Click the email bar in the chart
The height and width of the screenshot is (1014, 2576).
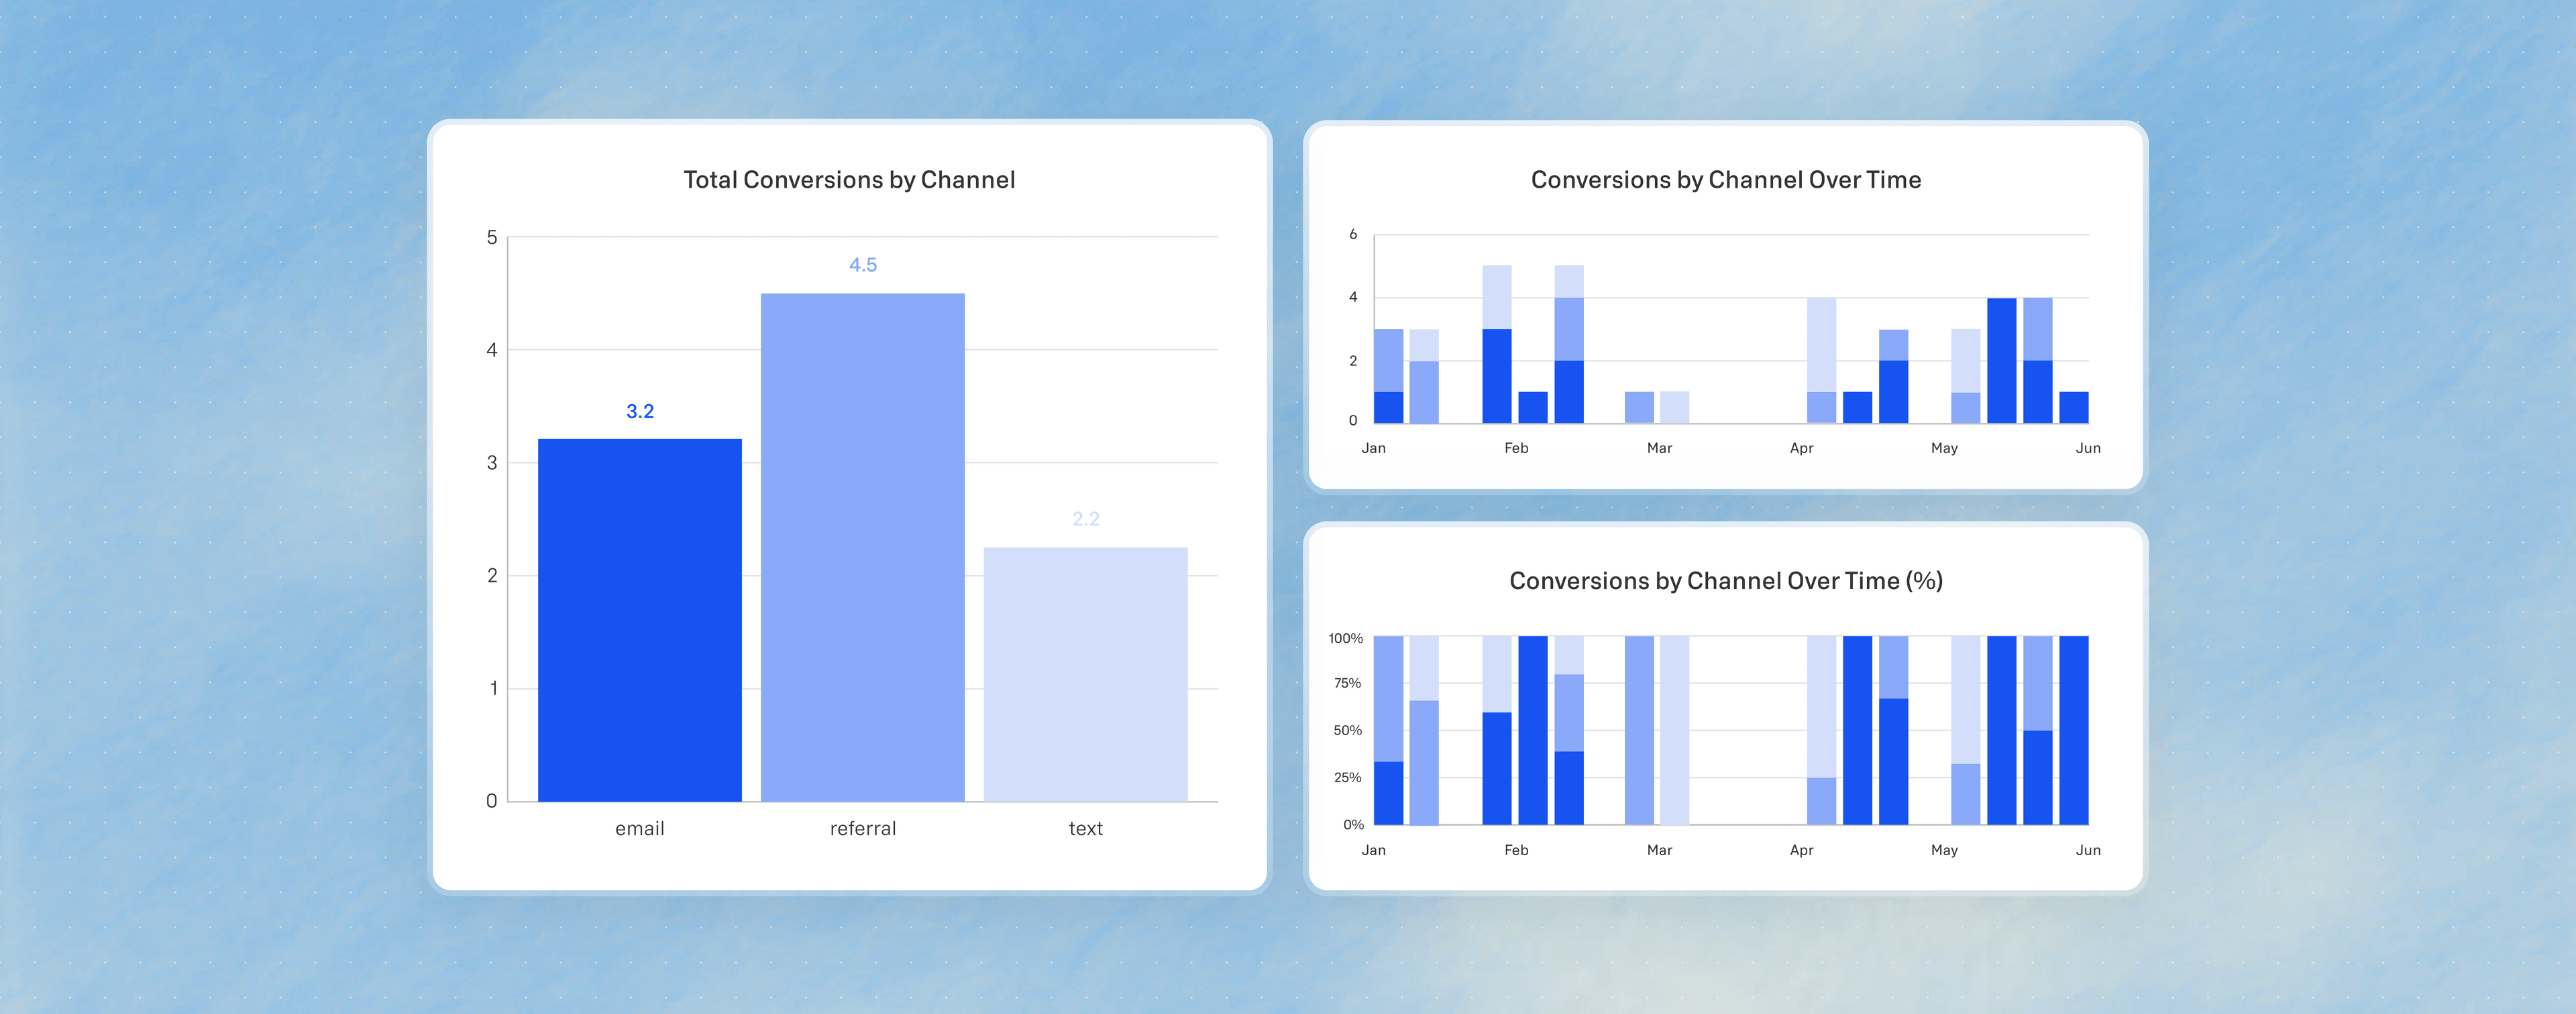click(639, 619)
